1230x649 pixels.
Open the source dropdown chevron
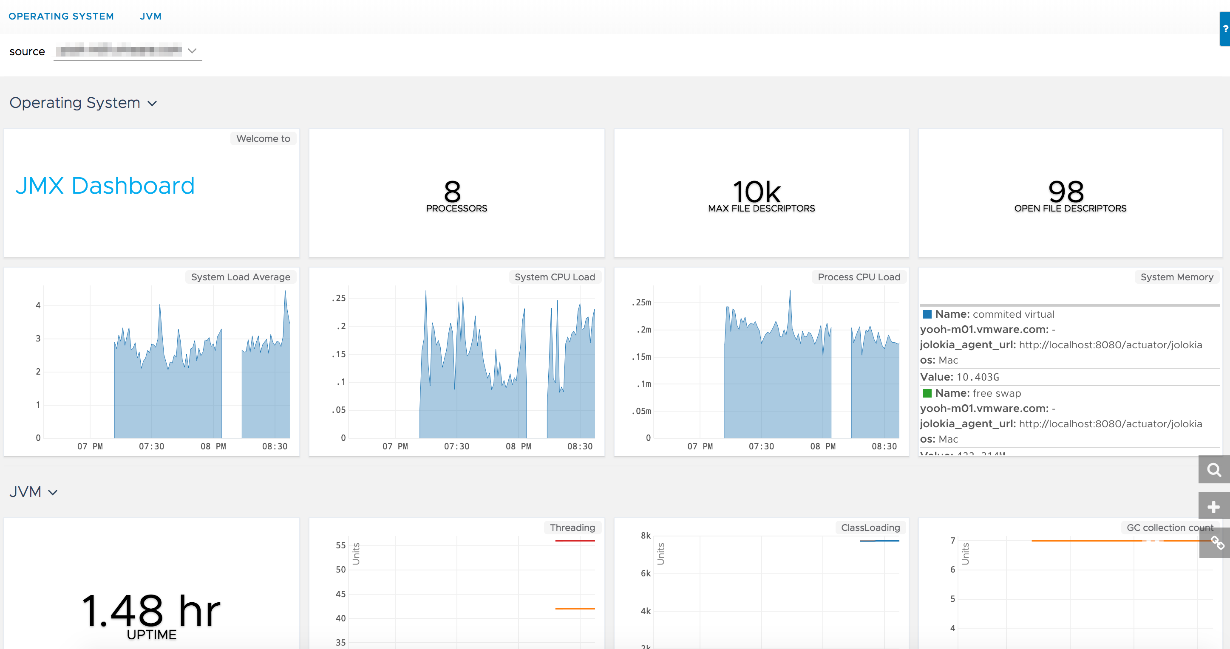(192, 51)
